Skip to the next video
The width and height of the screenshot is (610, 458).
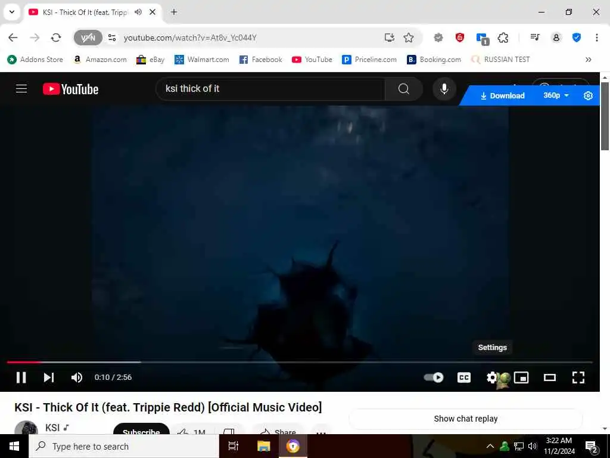[49, 377]
